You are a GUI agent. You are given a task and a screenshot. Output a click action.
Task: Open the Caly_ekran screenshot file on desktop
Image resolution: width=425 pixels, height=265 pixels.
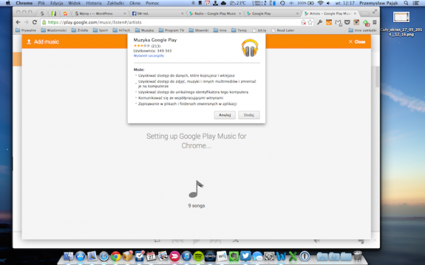coord(401,24)
